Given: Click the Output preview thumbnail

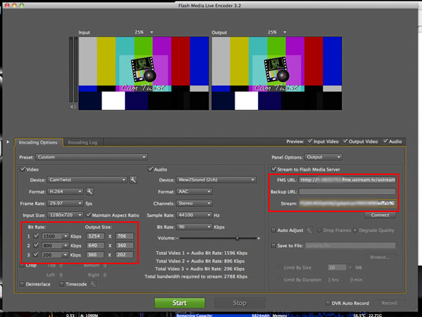Looking at the screenshot, I should (x=277, y=74).
